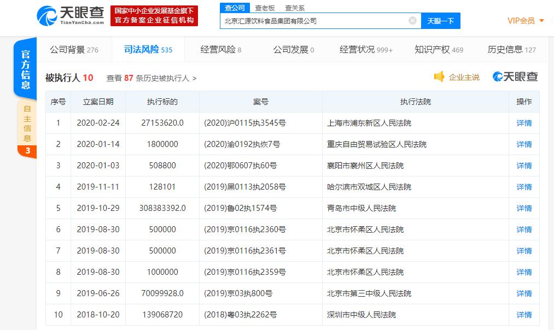Viewport: 554px width, 330px height.
Task: Open 详情 for case 京03执800号
Action: (x=524, y=293)
